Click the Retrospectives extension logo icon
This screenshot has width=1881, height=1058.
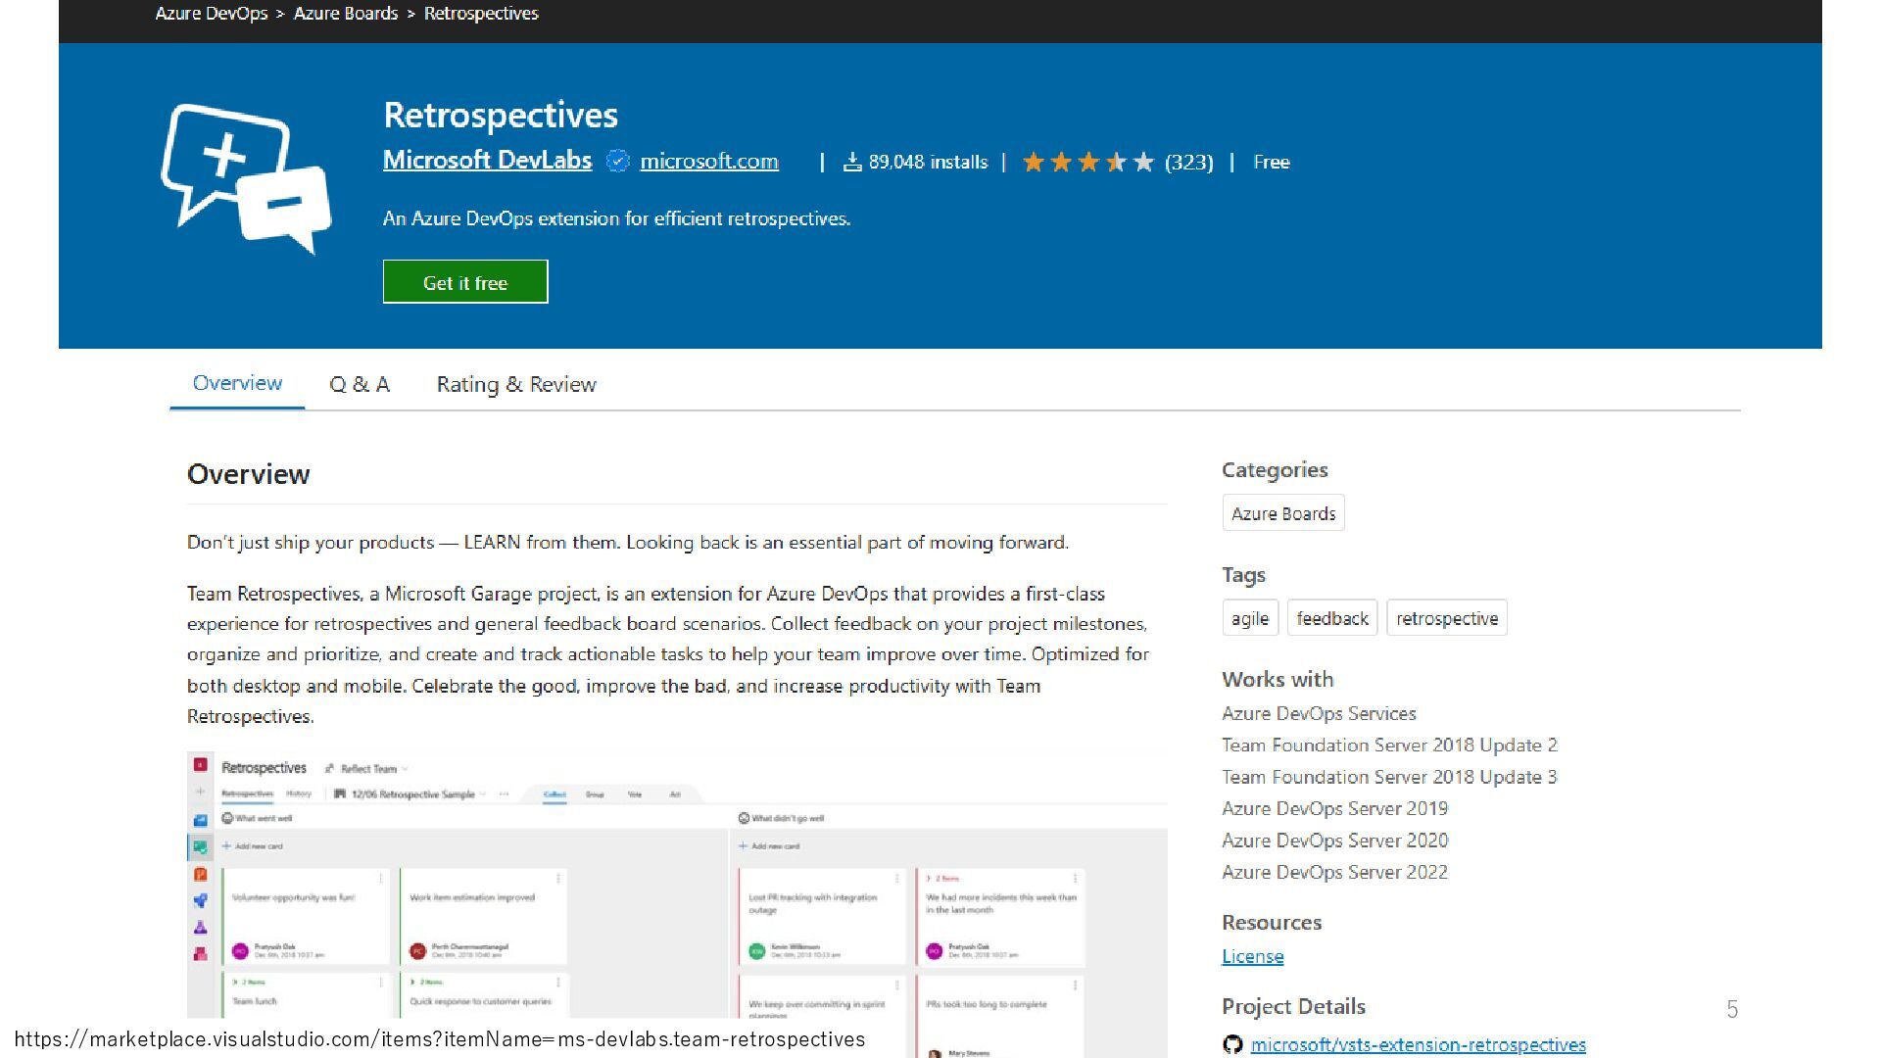246,178
